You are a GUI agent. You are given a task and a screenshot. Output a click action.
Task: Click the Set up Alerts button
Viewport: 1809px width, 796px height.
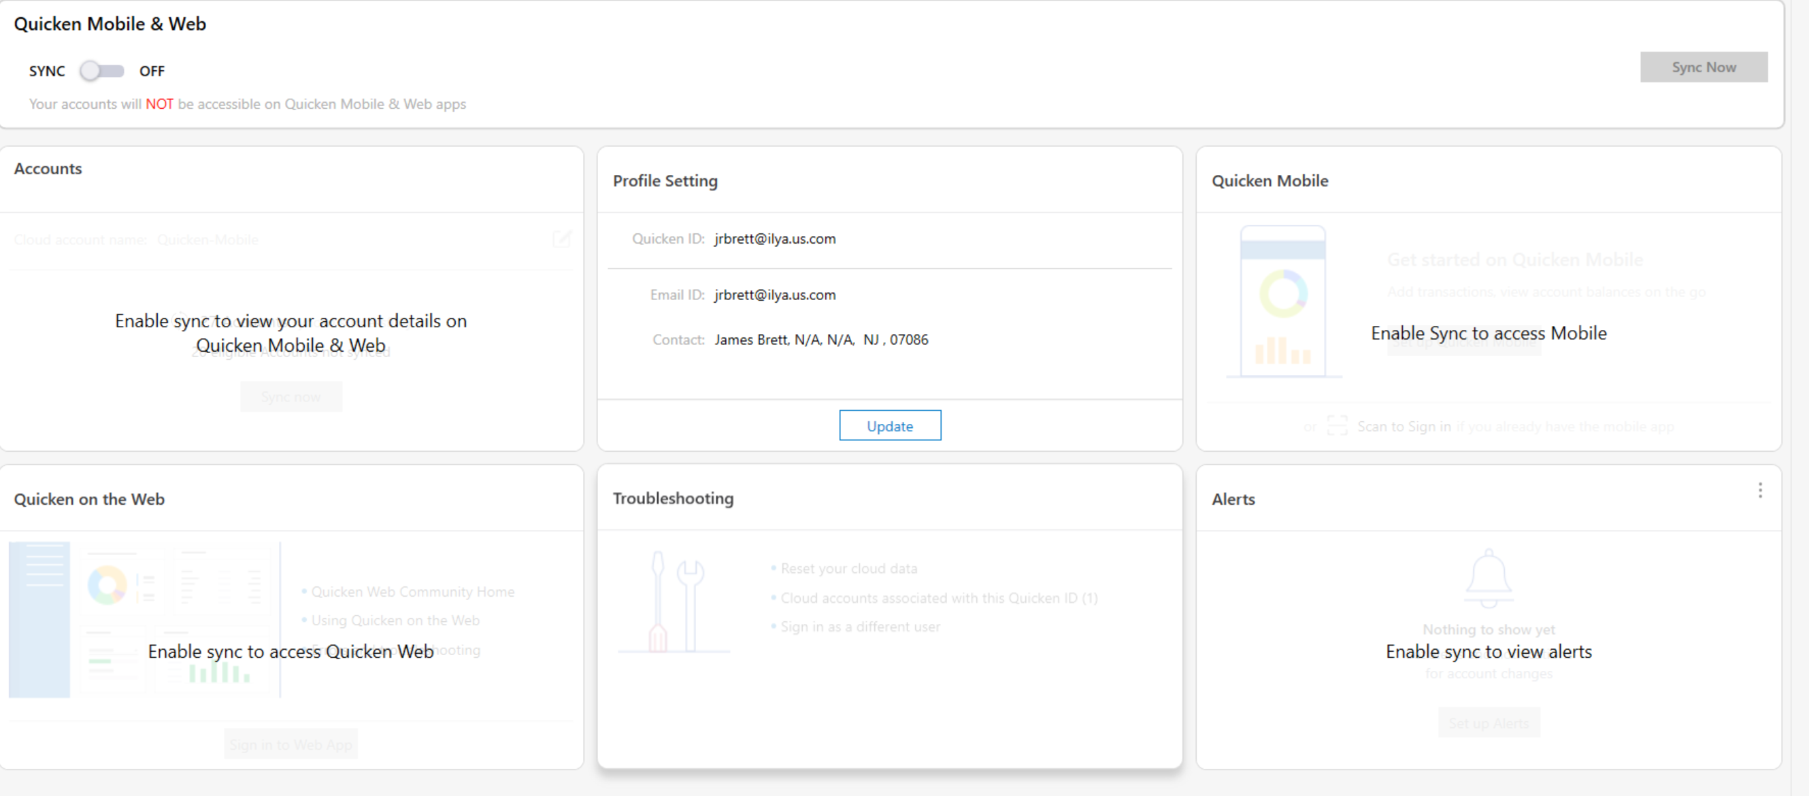(1488, 723)
